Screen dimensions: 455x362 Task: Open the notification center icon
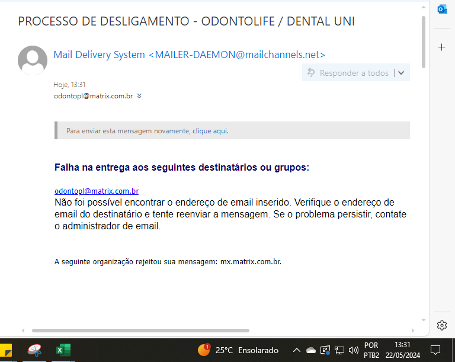435,350
